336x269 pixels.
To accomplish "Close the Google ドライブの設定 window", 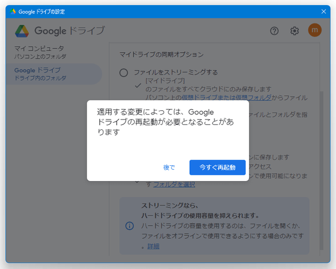I will point(324,11).
